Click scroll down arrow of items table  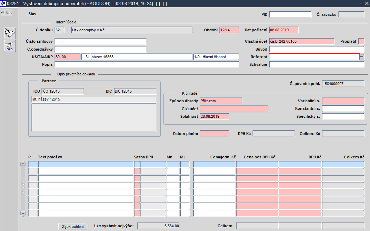[x=23, y=214]
